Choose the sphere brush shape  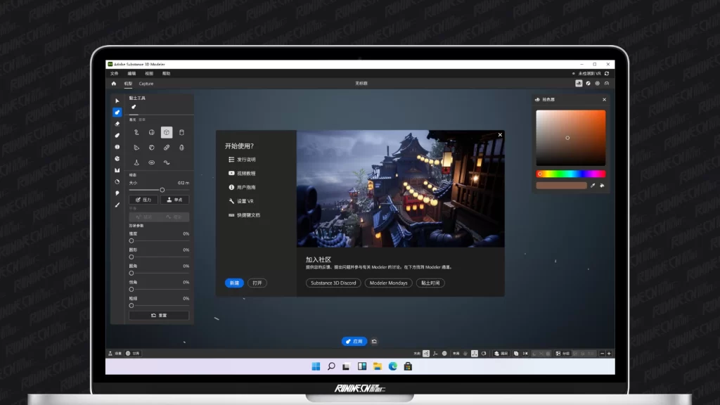(151, 132)
